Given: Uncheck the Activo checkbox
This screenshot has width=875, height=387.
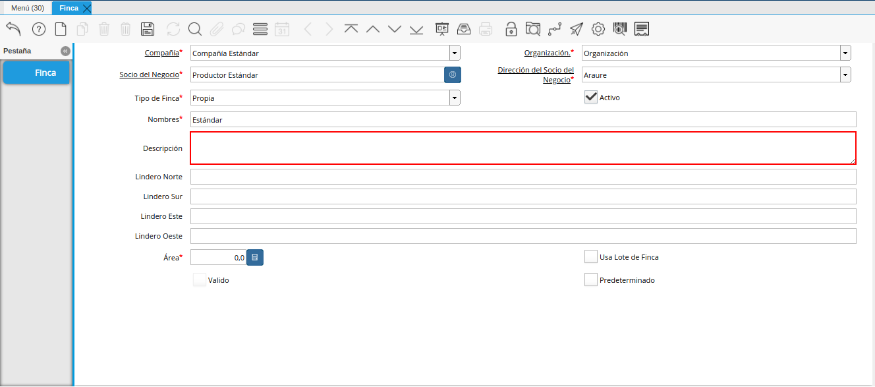Looking at the screenshot, I should tap(591, 98).
